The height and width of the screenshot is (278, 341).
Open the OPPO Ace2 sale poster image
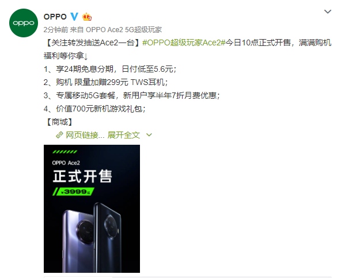coord(92,208)
